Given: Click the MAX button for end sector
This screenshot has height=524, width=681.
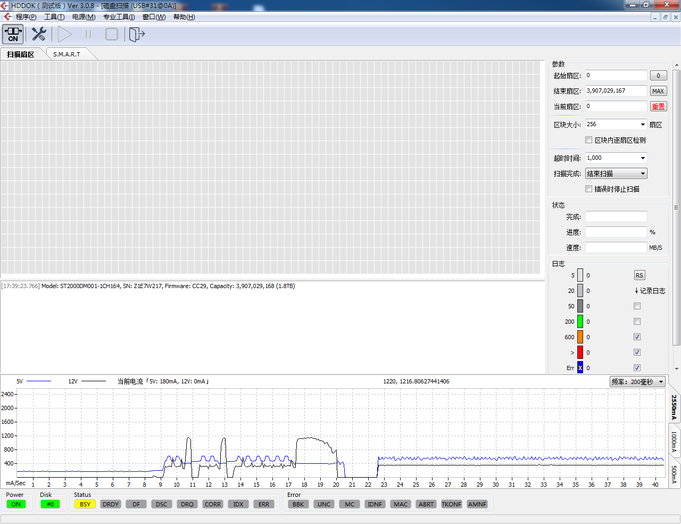Looking at the screenshot, I should [x=658, y=91].
